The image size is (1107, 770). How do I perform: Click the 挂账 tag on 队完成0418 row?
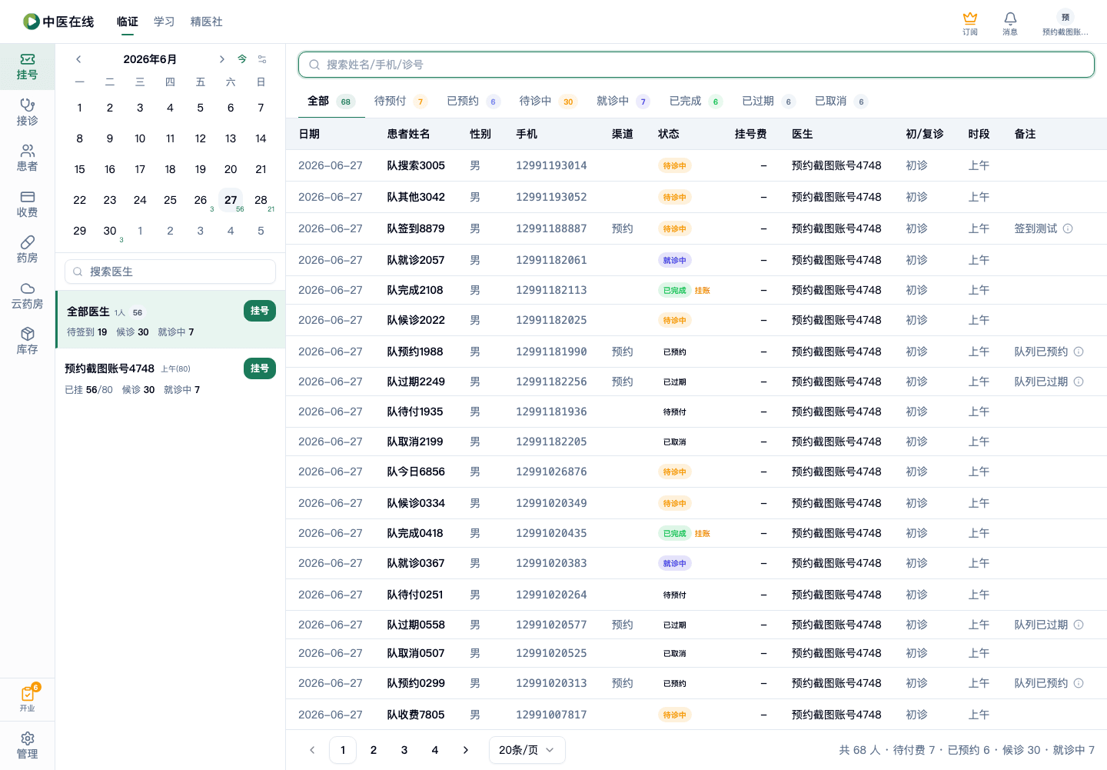[x=703, y=533]
